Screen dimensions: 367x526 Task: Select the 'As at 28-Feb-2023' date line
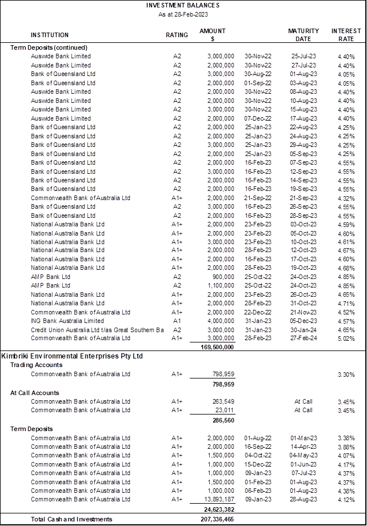(183, 14)
